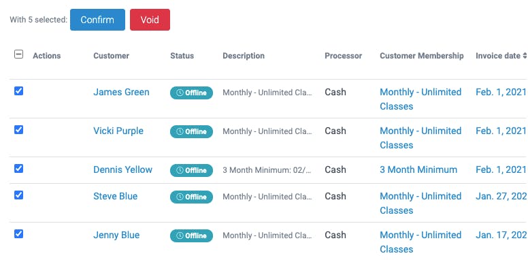This screenshot has width=528, height=260.
Task: Open Jenny Blue's Monthly - Unlimited Classes membership
Action: click(x=420, y=242)
